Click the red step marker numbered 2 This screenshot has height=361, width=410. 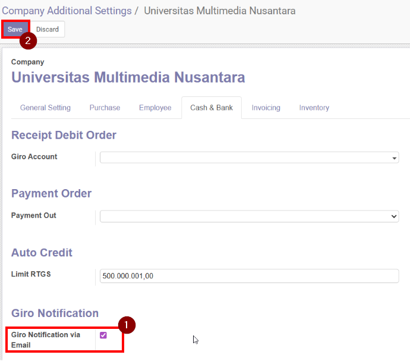pos(29,41)
